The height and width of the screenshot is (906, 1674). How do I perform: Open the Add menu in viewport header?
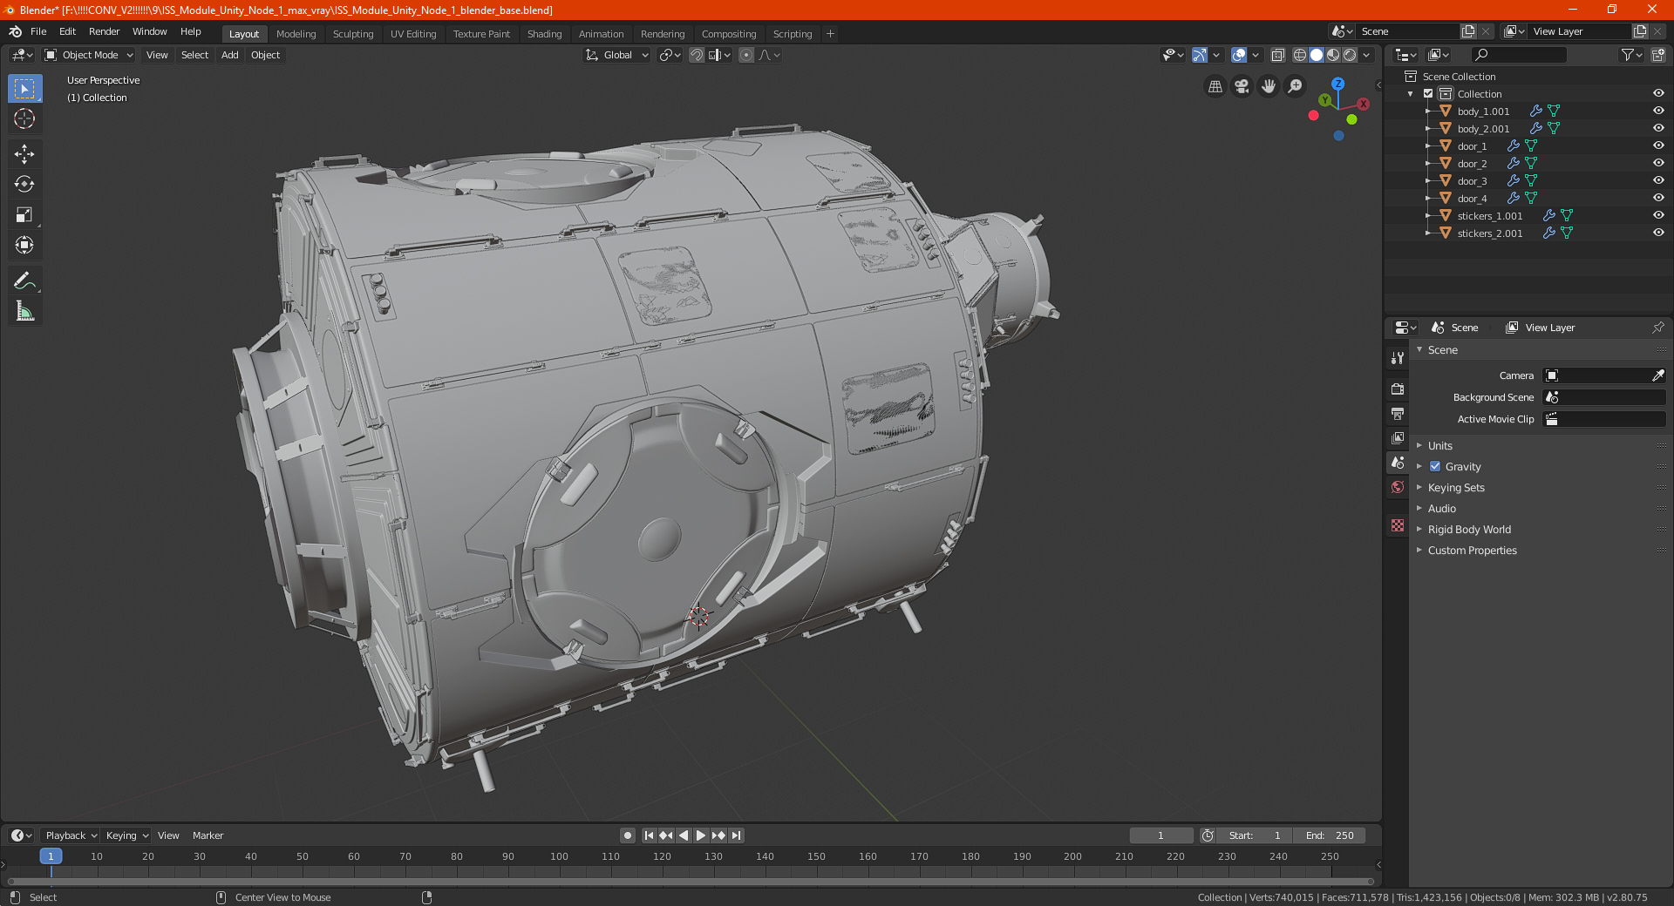[229, 55]
